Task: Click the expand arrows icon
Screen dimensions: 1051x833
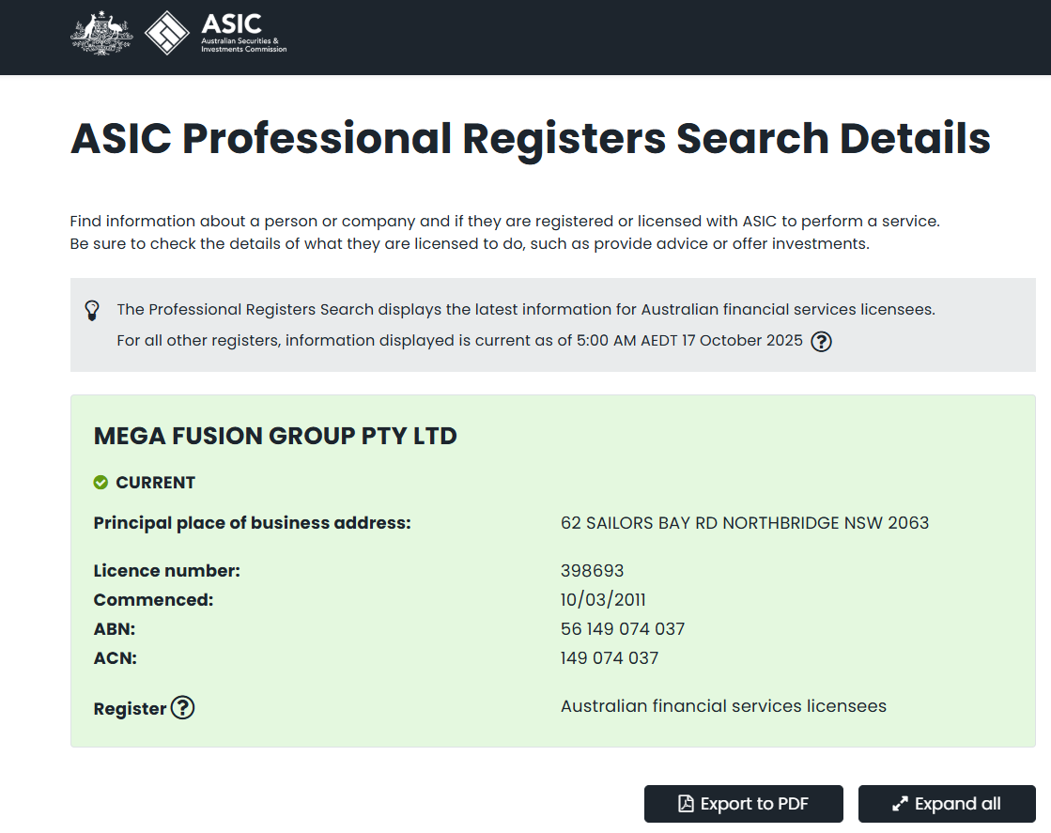Action: pos(900,804)
